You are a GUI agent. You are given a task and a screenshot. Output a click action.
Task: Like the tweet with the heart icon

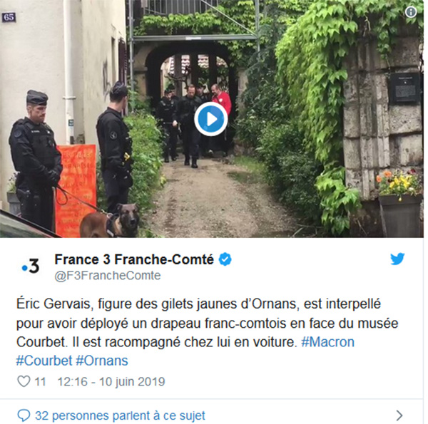click(24, 381)
